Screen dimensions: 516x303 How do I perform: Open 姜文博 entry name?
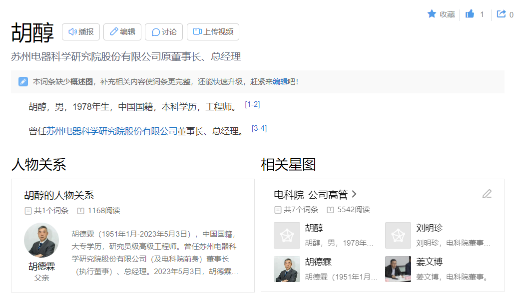(x=430, y=262)
